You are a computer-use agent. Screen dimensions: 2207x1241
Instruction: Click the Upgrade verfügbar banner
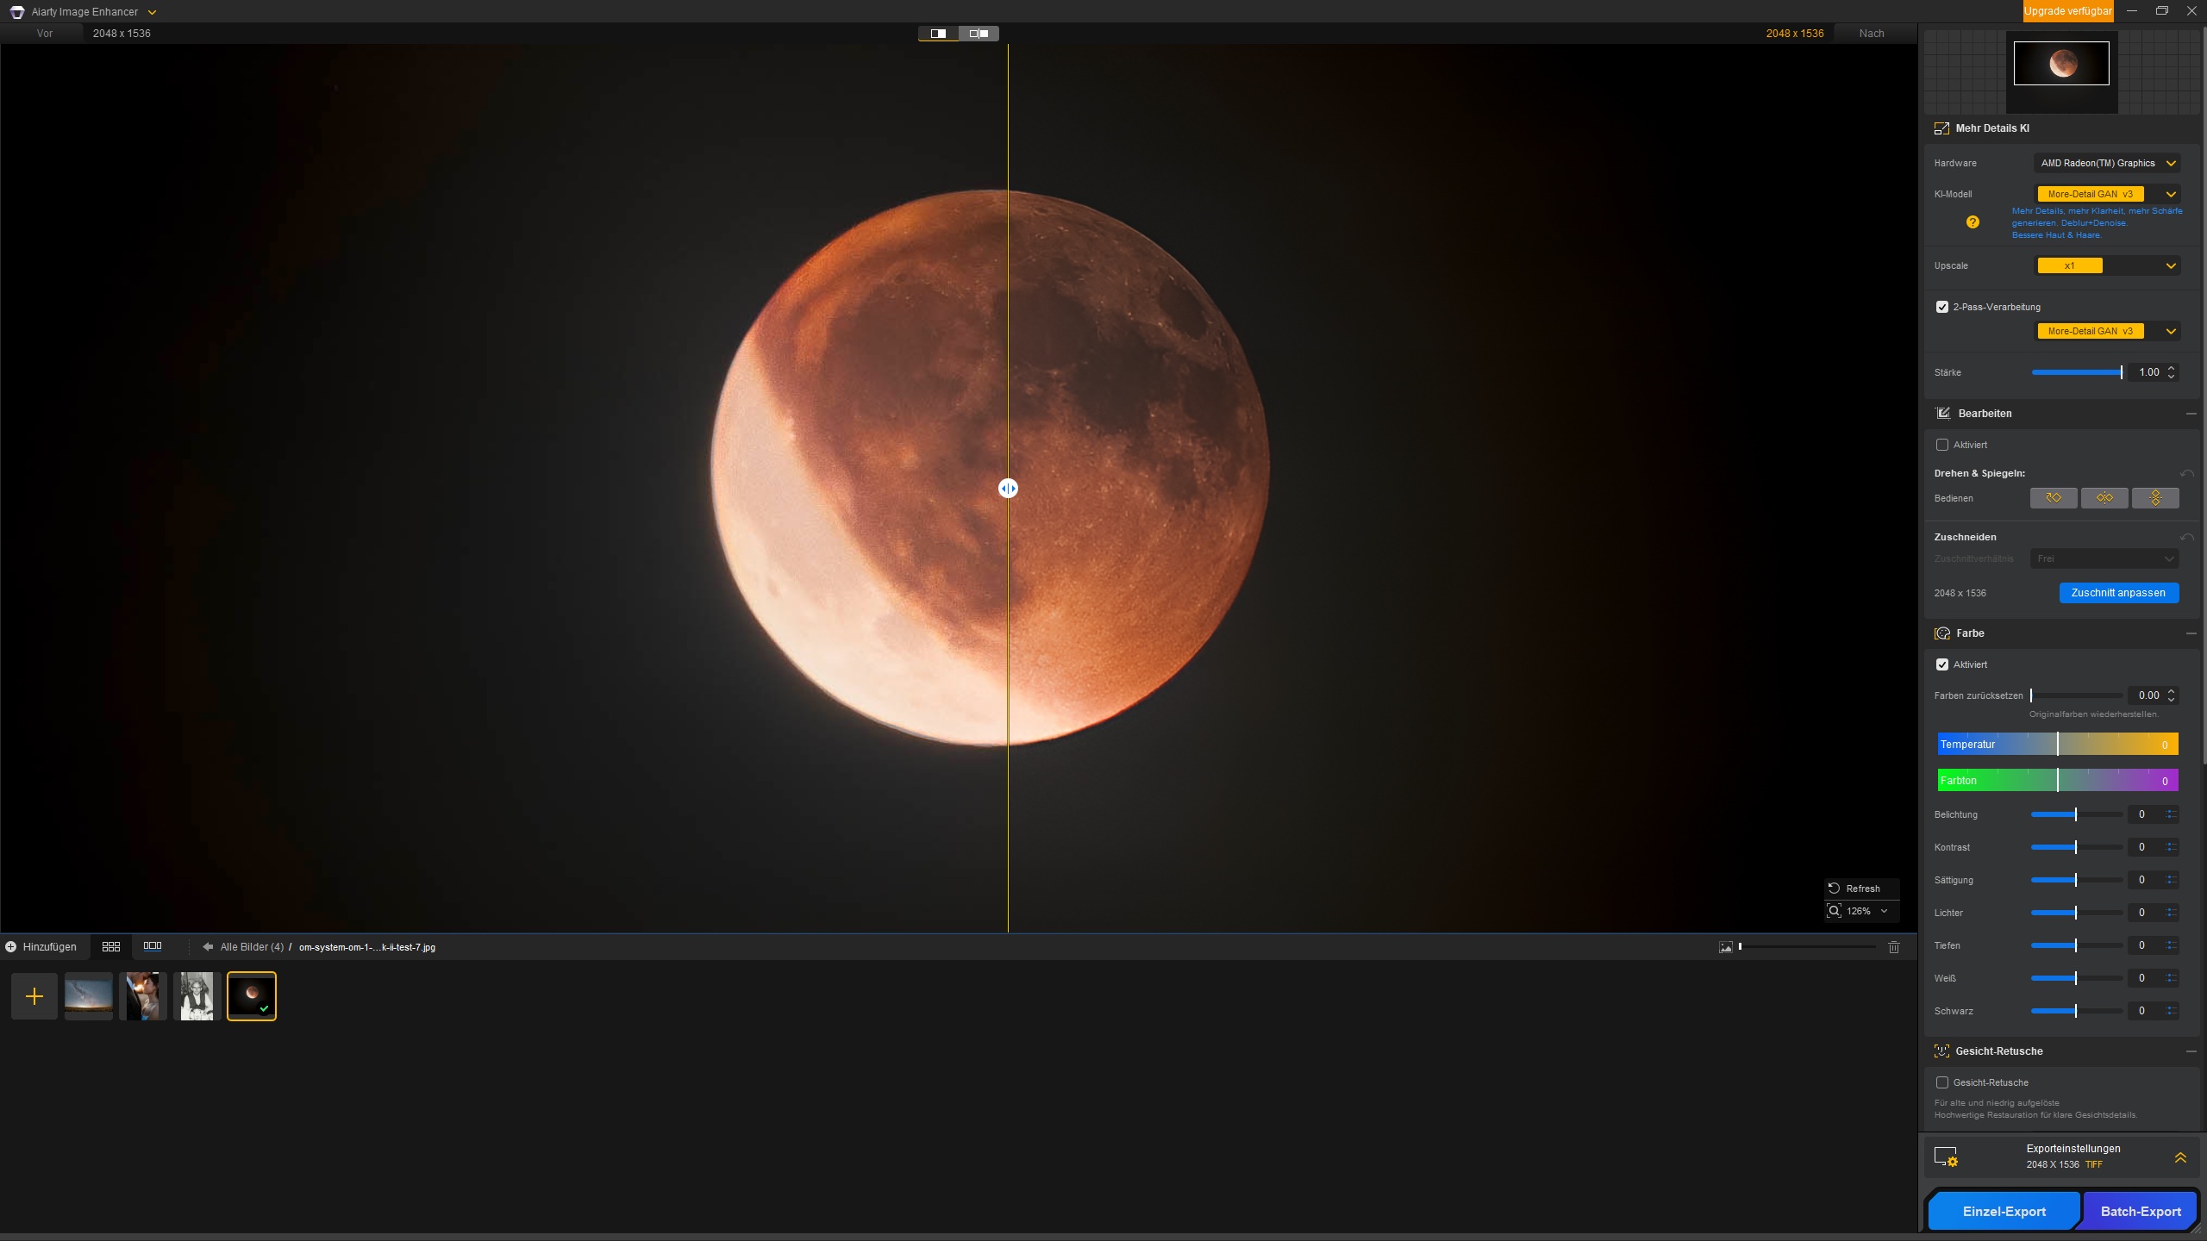click(x=2068, y=11)
